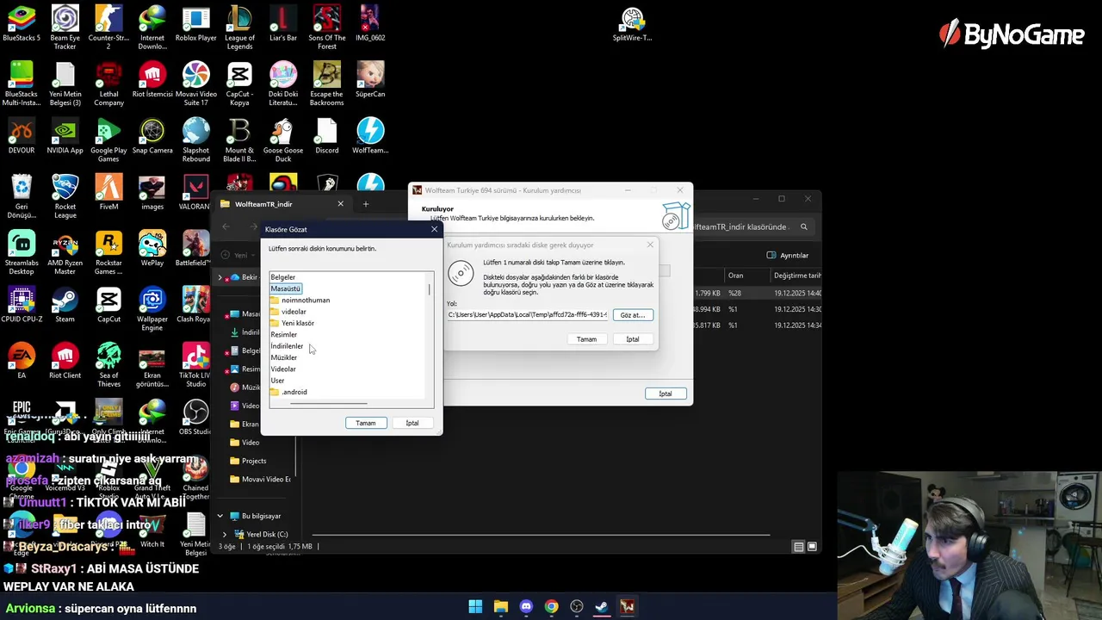This screenshot has width=1102, height=620.
Task: Launch League of Legends shortcut
Action: pos(239,26)
